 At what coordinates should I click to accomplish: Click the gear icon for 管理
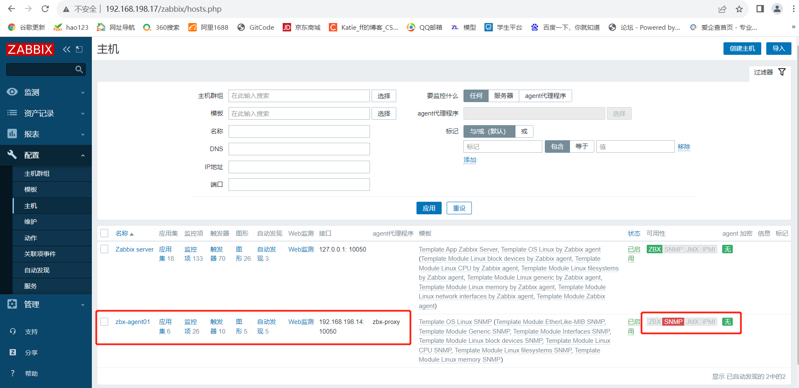(x=12, y=304)
